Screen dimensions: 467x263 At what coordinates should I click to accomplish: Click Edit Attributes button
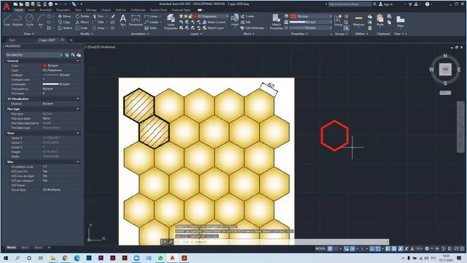[x=252, y=28]
